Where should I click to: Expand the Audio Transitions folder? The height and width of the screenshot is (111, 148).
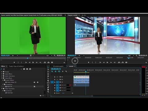click(2, 76)
